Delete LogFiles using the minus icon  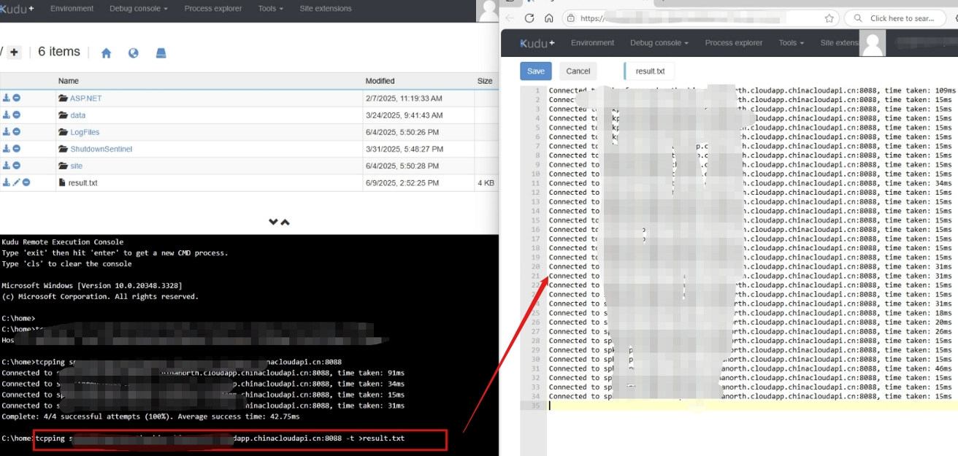tap(15, 132)
